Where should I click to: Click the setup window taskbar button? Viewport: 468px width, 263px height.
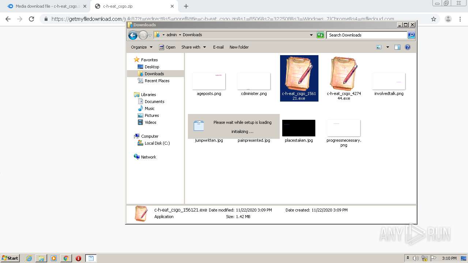[x=91, y=258]
